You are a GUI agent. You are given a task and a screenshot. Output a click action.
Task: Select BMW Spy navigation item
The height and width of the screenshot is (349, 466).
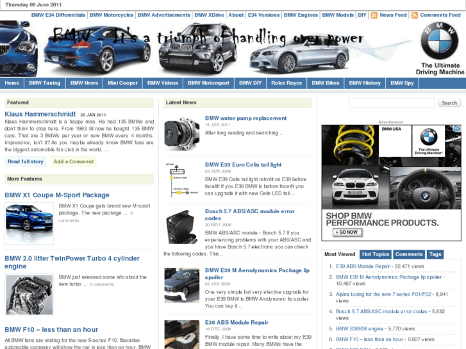(402, 83)
